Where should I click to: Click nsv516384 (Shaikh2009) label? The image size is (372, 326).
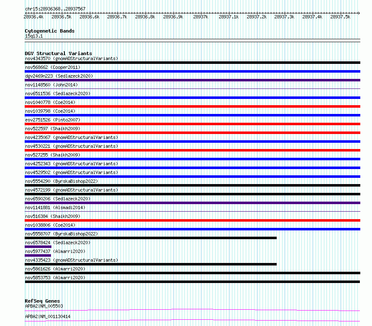(53, 216)
